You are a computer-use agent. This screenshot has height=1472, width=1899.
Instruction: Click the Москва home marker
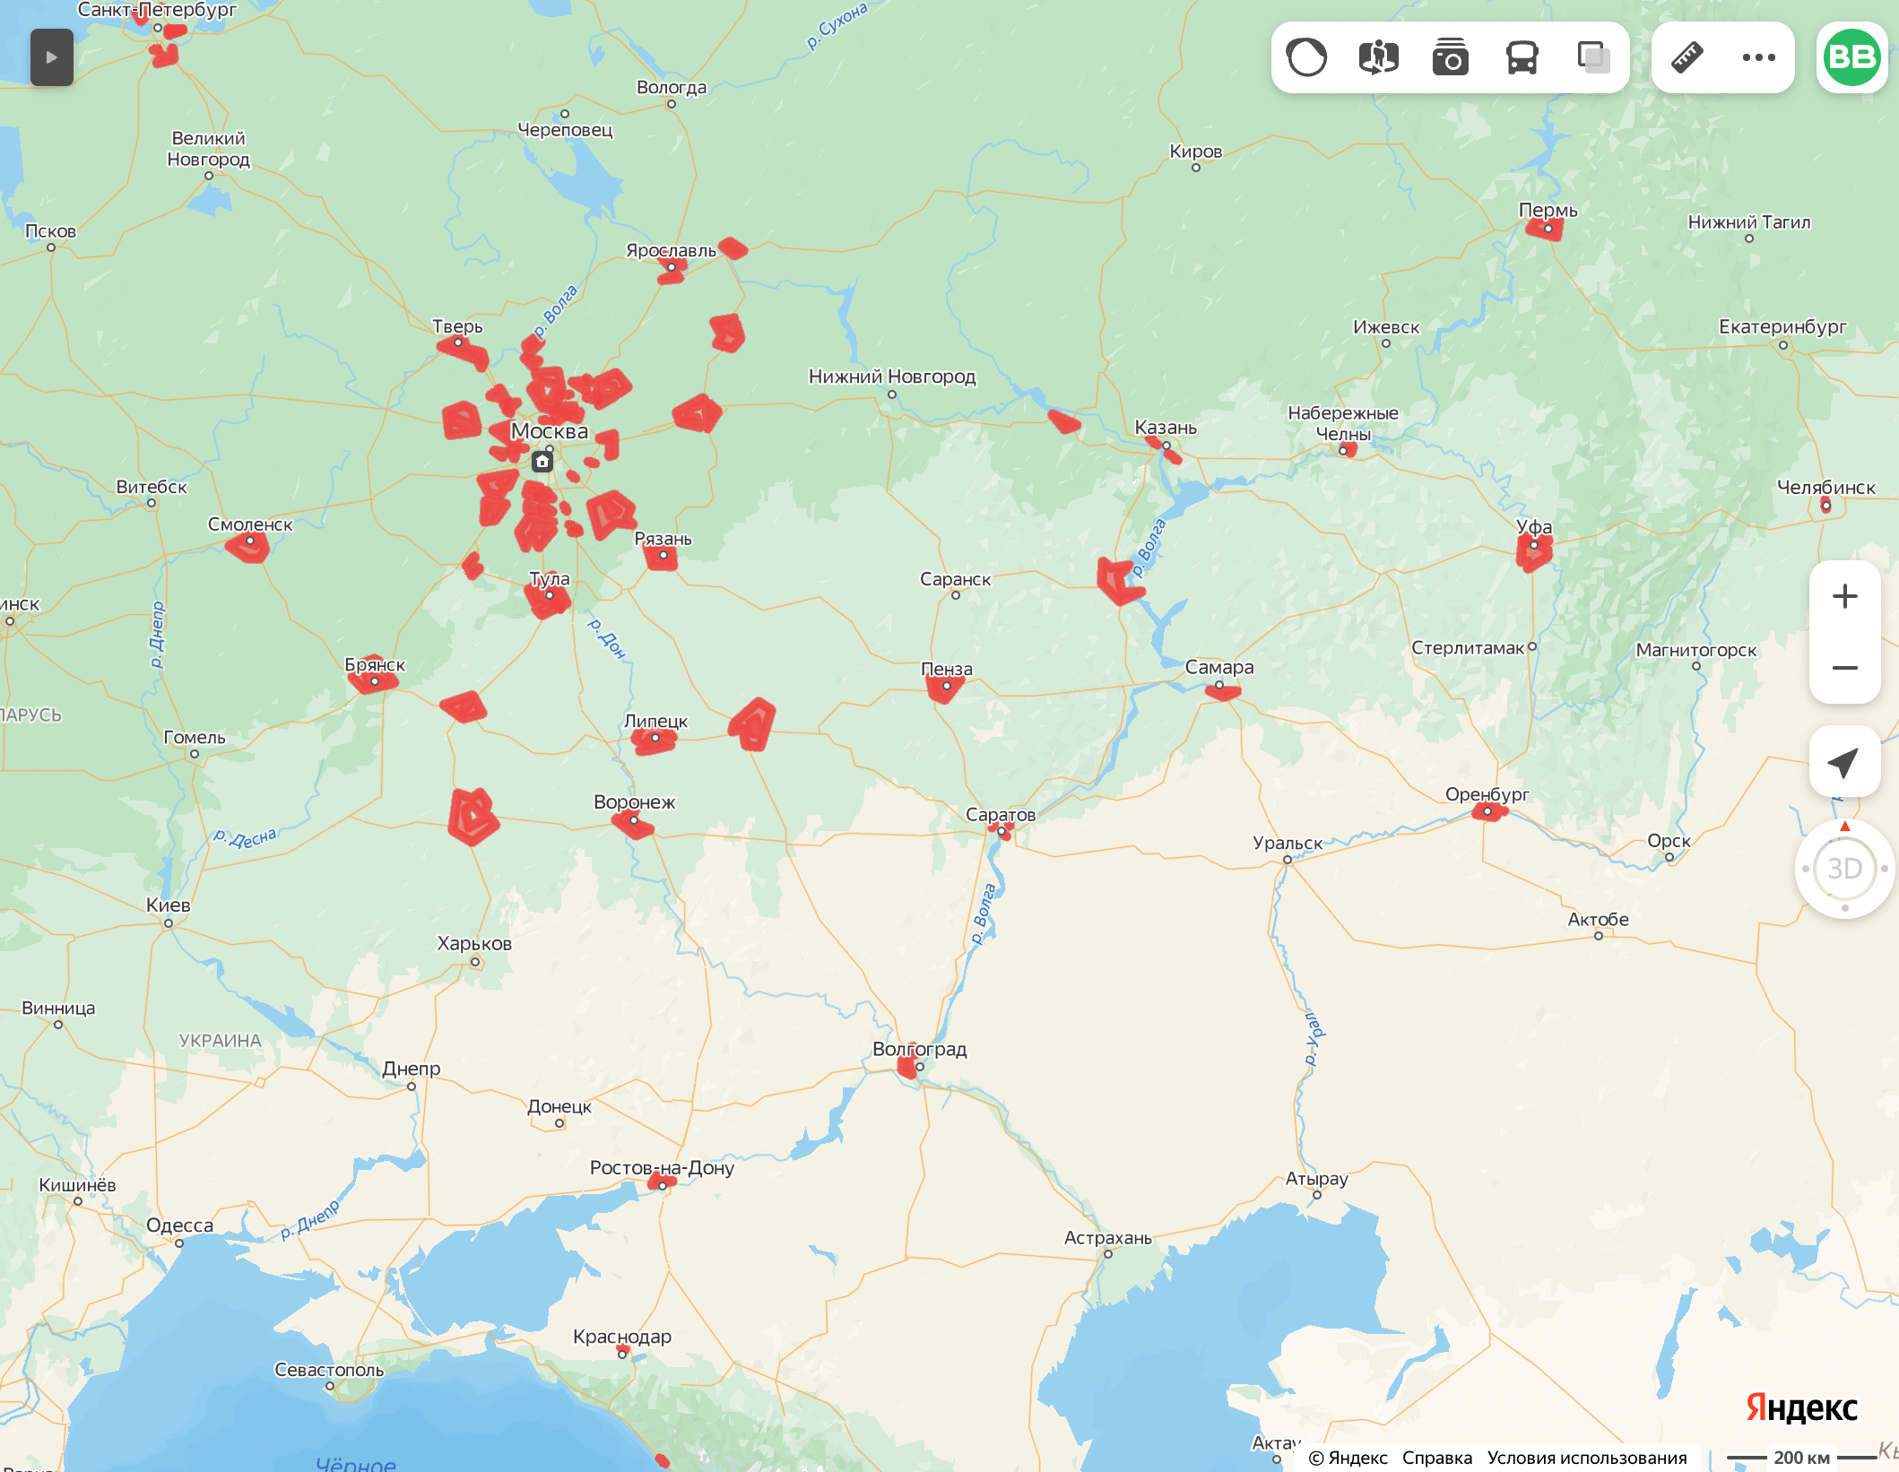pos(542,462)
